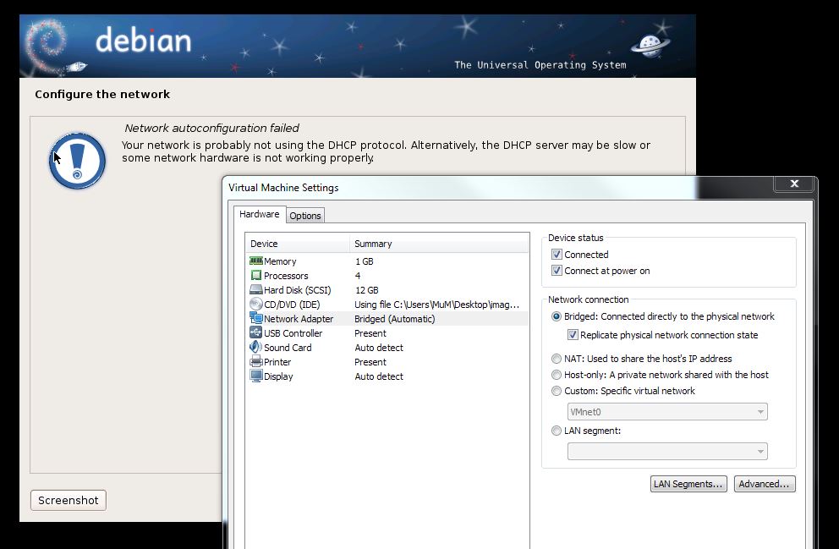Screen dimensions: 839x549
Task: Click USB Controller 'Present' summary
Action: coord(370,333)
